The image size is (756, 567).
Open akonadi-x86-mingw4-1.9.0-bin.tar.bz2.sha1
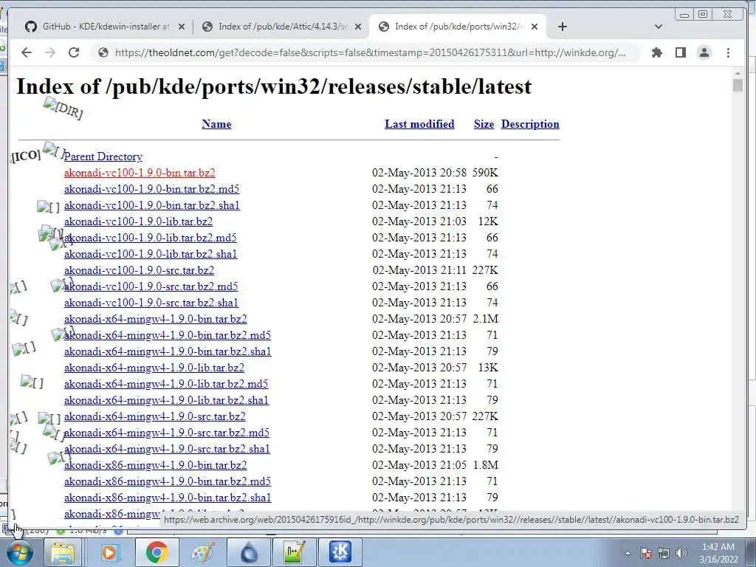tap(168, 498)
